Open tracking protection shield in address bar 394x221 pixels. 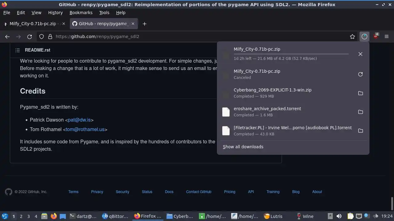(42, 37)
